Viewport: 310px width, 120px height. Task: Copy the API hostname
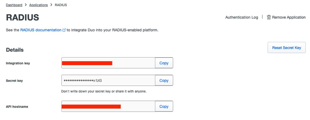tap(164, 106)
